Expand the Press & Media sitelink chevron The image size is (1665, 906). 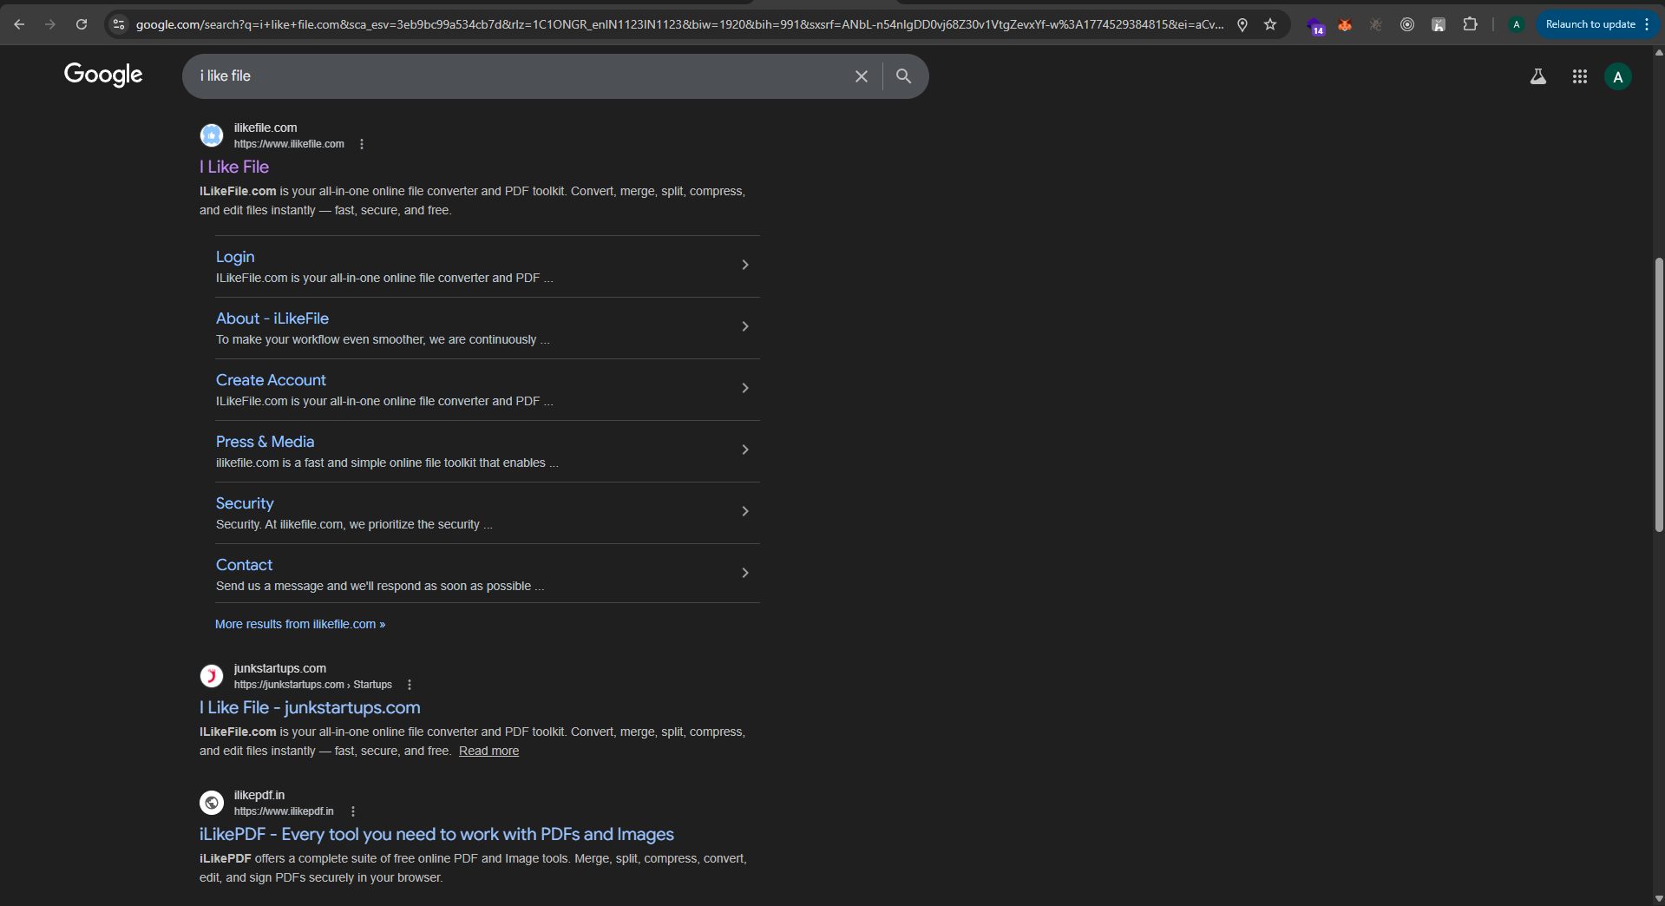tap(745, 450)
